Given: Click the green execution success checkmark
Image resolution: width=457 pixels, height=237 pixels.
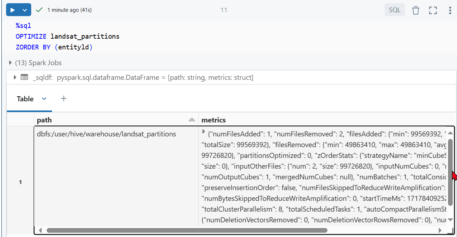Looking at the screenshot, I should coord(39,10).
